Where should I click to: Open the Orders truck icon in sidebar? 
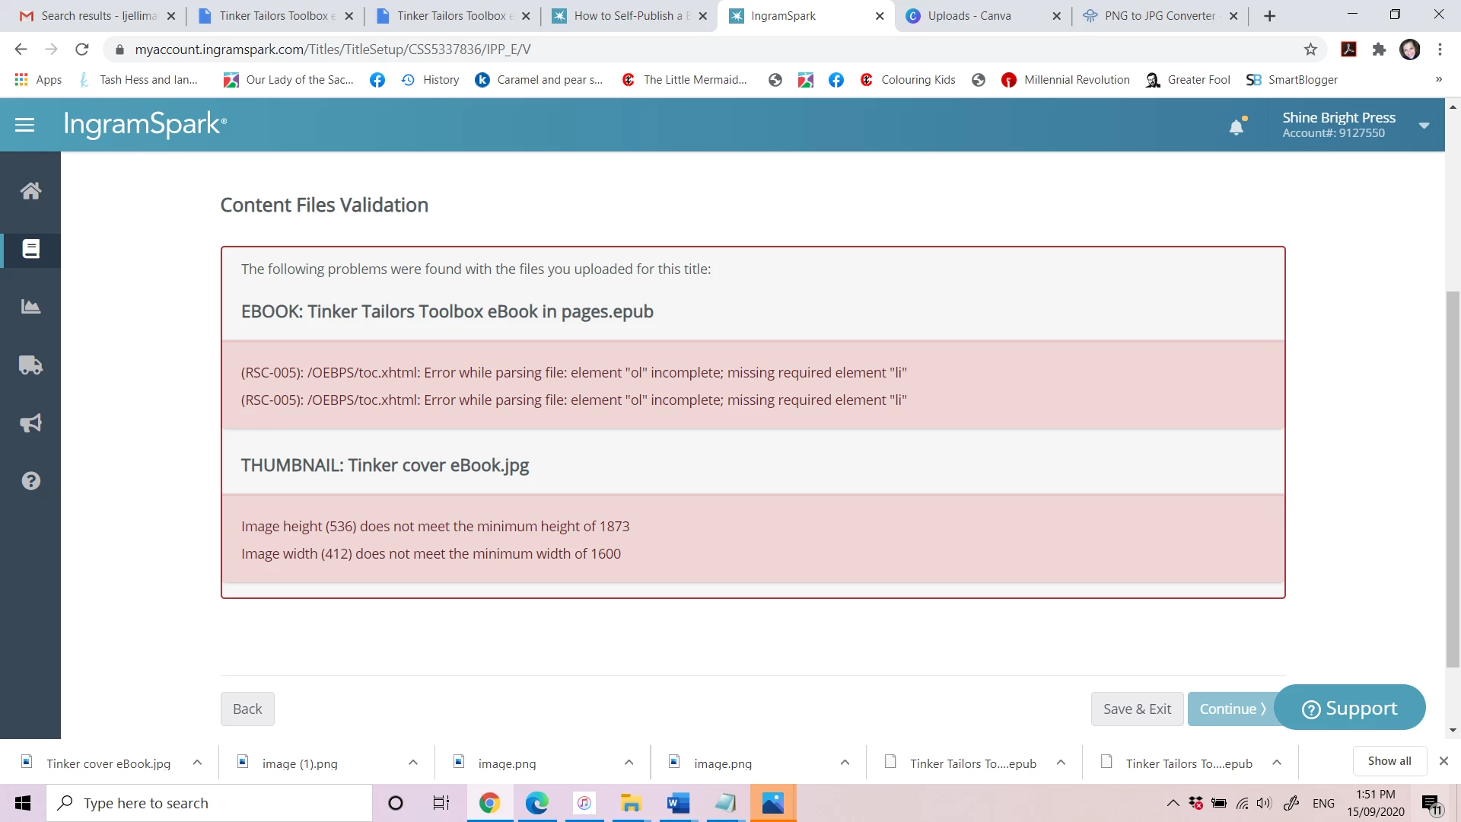30,365
